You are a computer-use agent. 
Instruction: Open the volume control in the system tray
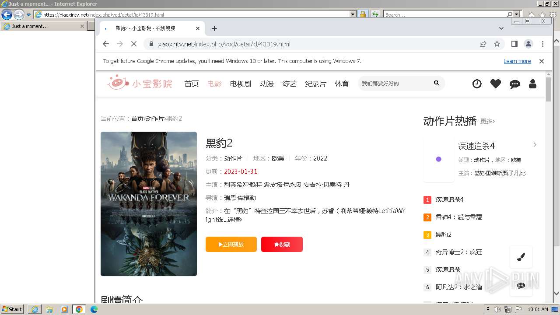click(497, 309)
